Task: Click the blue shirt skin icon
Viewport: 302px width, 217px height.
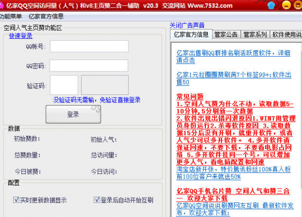Action: pos(271,5)
